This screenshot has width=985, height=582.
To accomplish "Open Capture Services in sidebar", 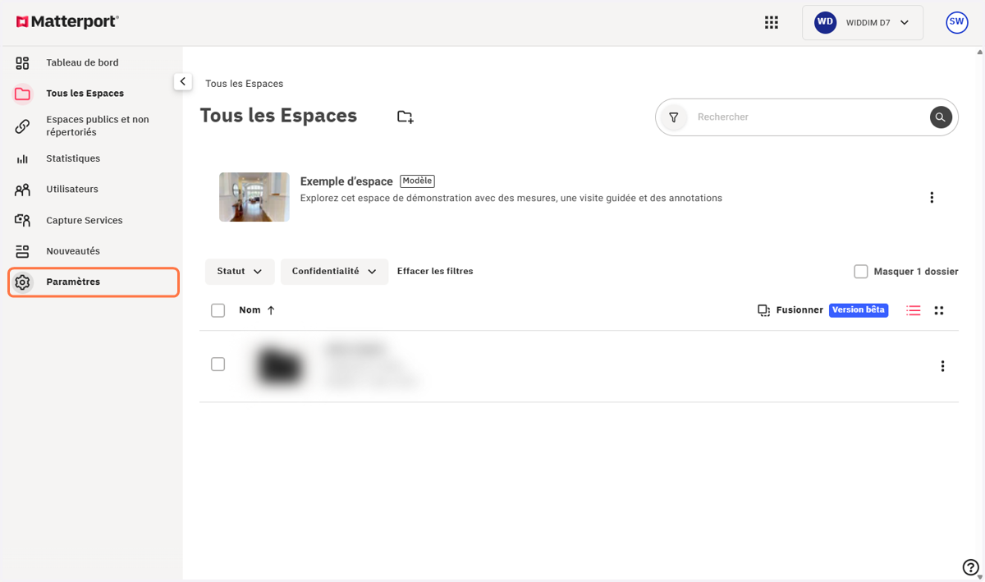I will [x=85, y=220].
